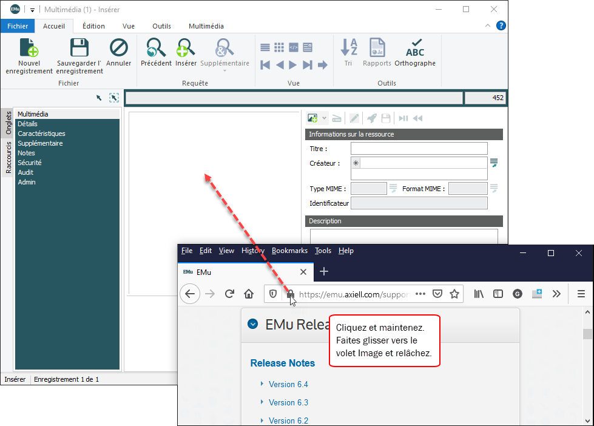Select Caractéristiques in the tabs list

coord(41,134)
